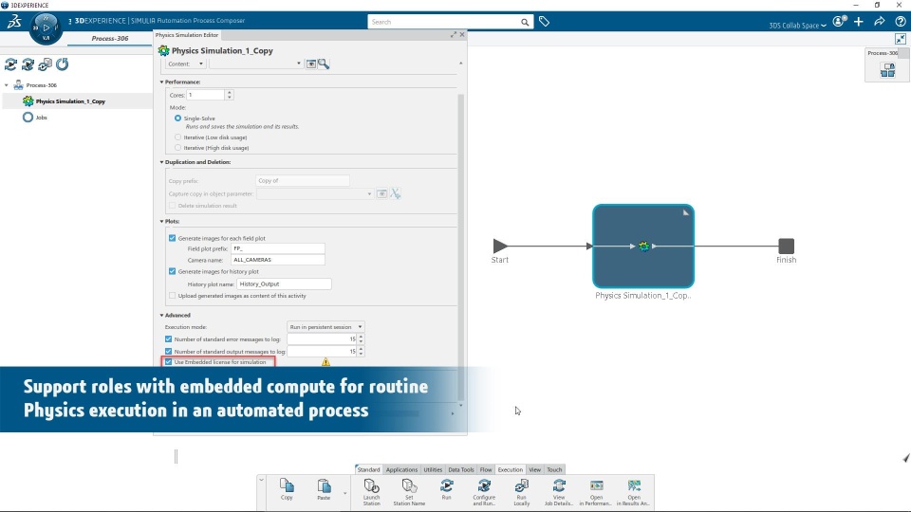Screen dimensions: 911x512
Task: Open the user profile icon
Action: (840, 22)
